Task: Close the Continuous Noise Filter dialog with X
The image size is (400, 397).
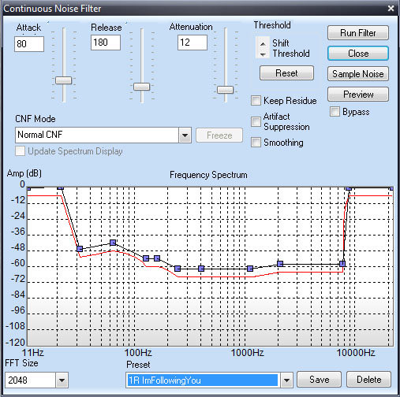Action: pyautogui.click(x=391, y=9)
